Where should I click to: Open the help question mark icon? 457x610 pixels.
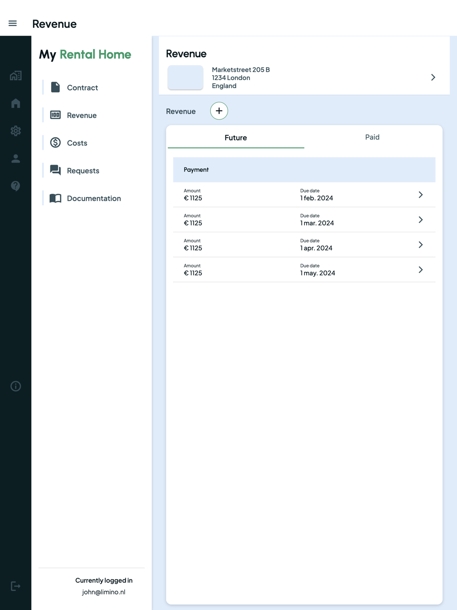click(16, 186)
